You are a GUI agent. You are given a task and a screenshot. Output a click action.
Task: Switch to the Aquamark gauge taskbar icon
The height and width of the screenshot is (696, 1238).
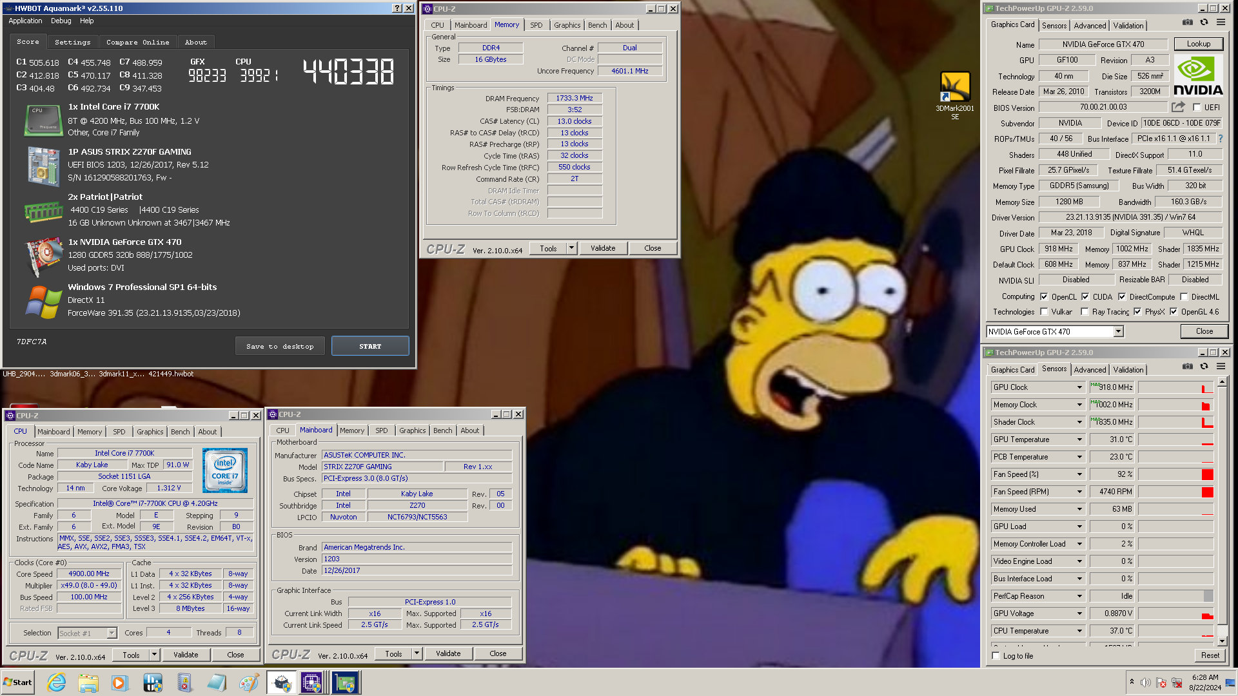[x=282, y=682]
